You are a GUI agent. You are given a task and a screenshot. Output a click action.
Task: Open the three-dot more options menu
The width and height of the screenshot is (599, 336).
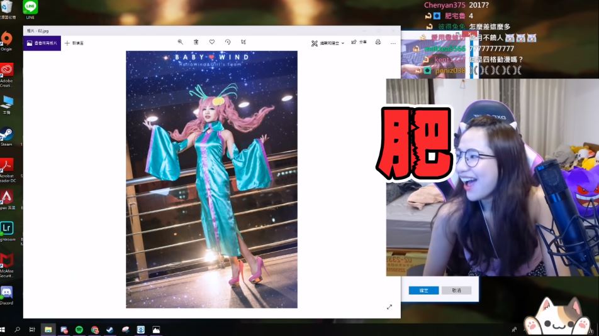[393, 43]
